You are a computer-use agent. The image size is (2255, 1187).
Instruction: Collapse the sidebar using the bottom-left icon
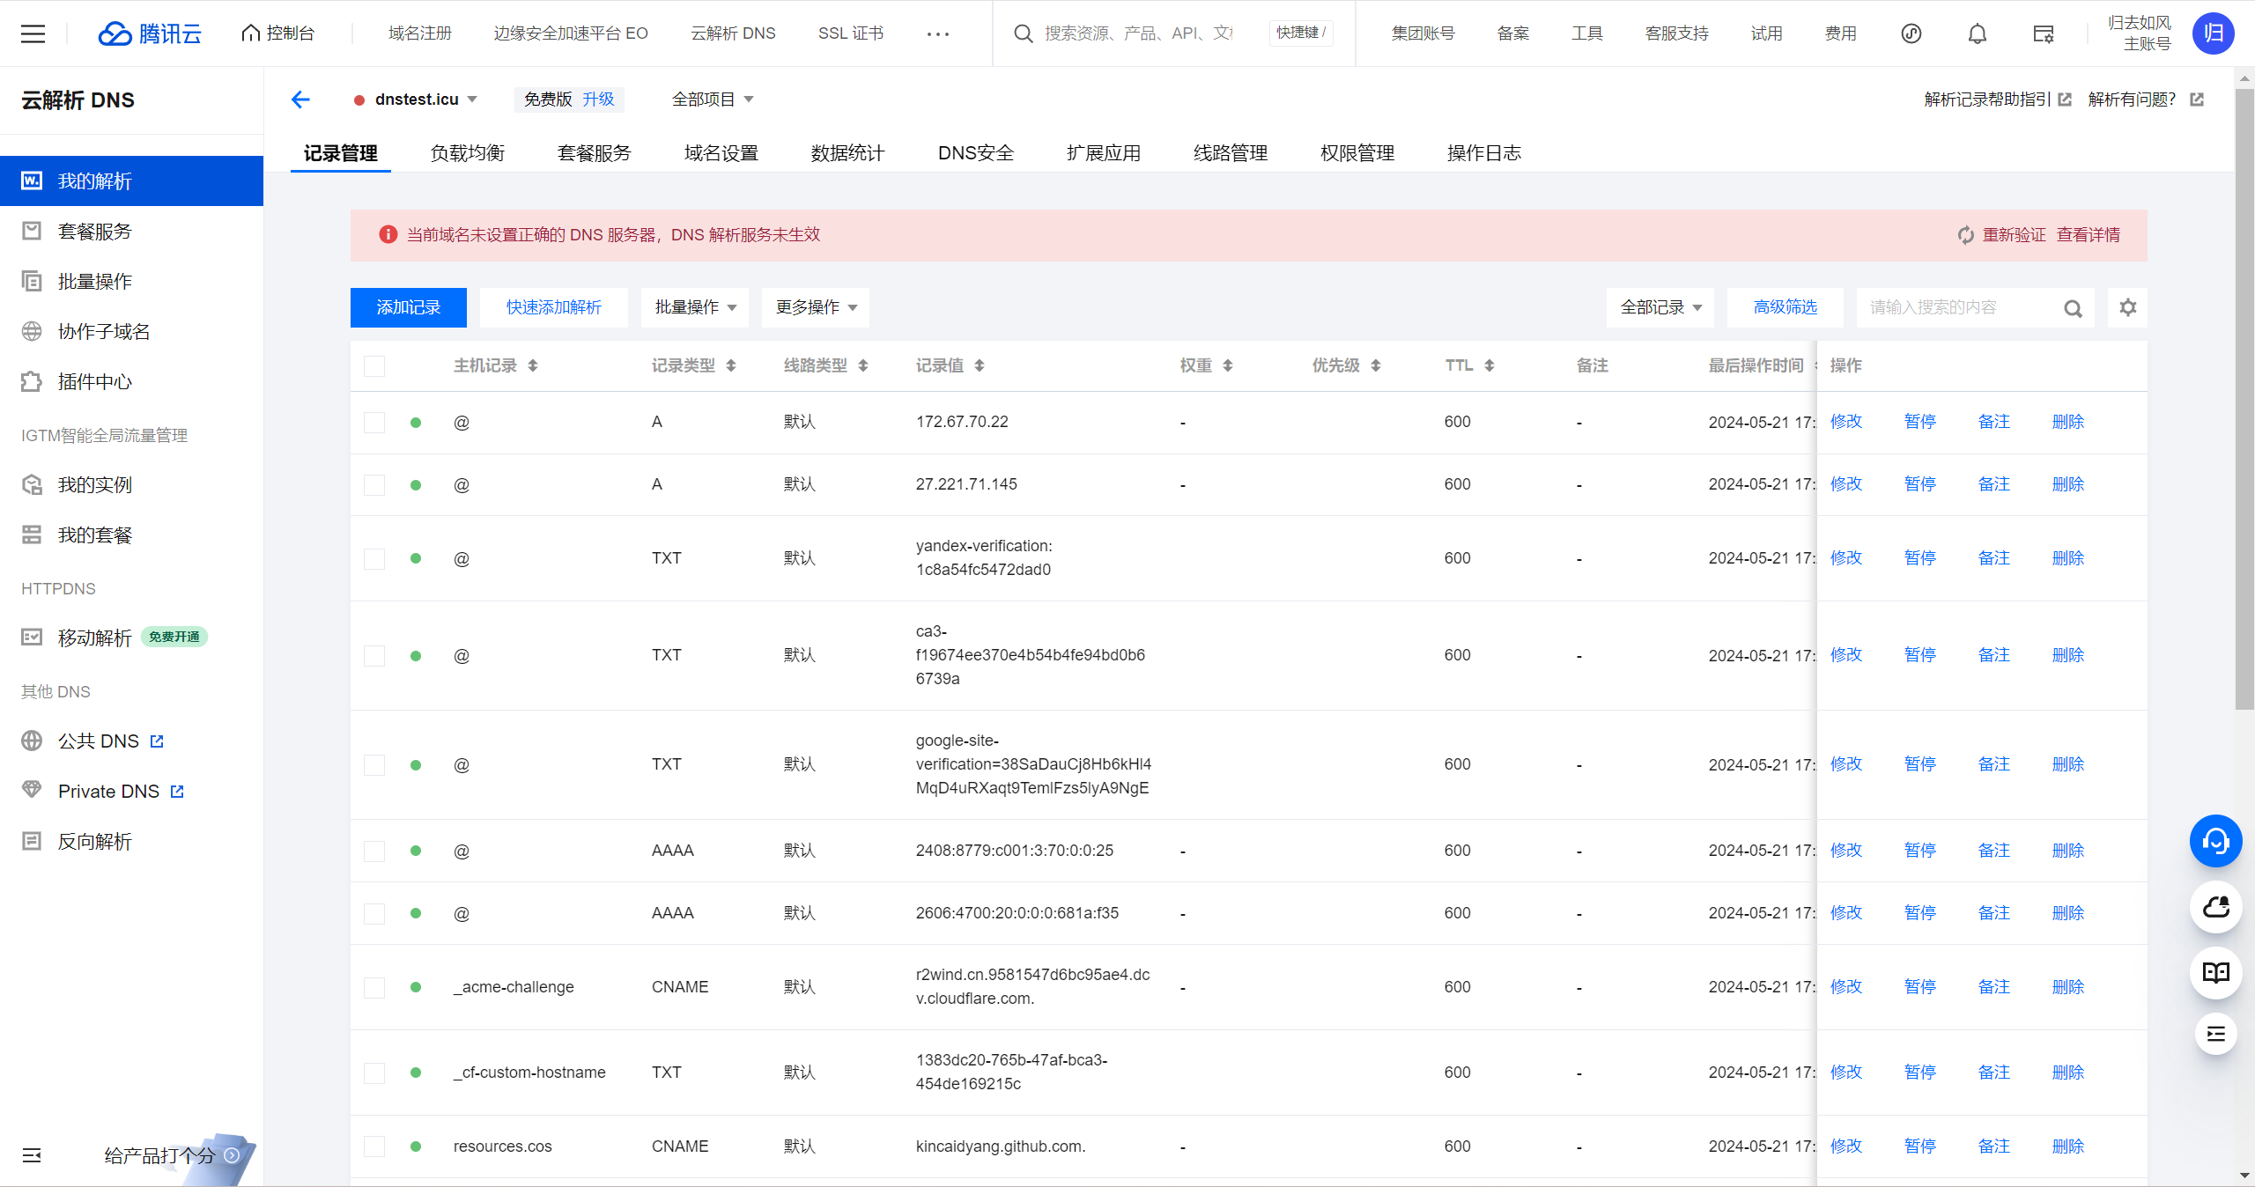pyautogui.click(x=32, y=1155)
